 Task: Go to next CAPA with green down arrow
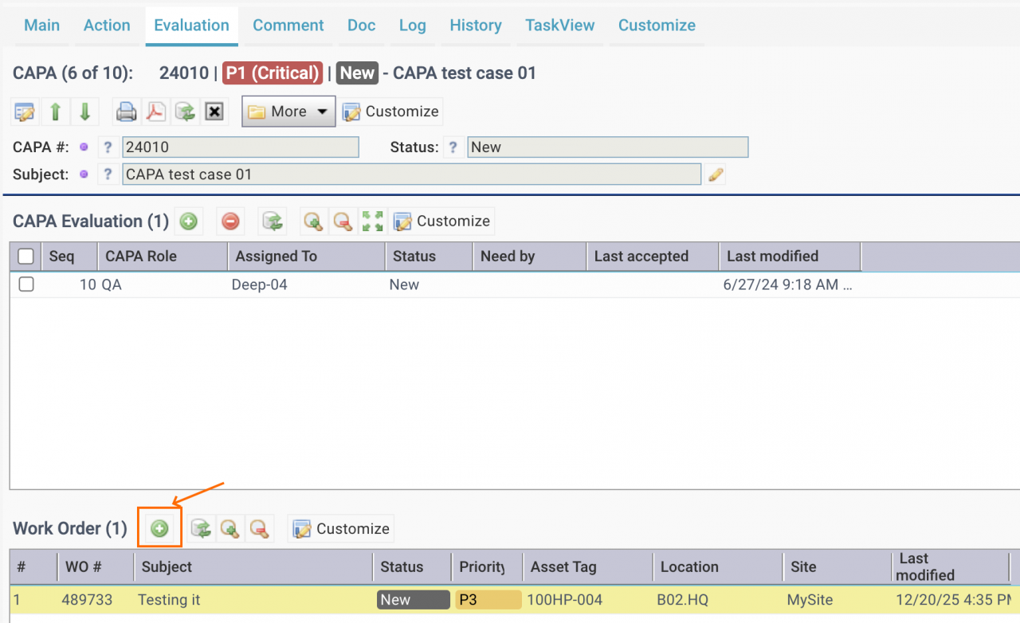coord(84,112)
